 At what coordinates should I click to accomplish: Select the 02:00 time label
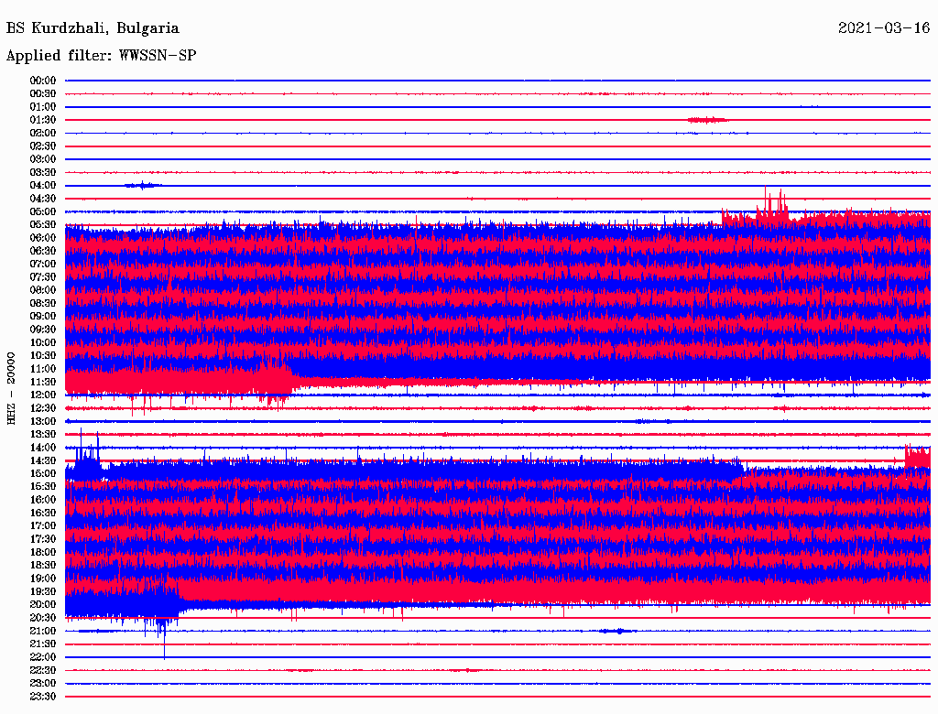pyautogui.click(x=43, y=133)
